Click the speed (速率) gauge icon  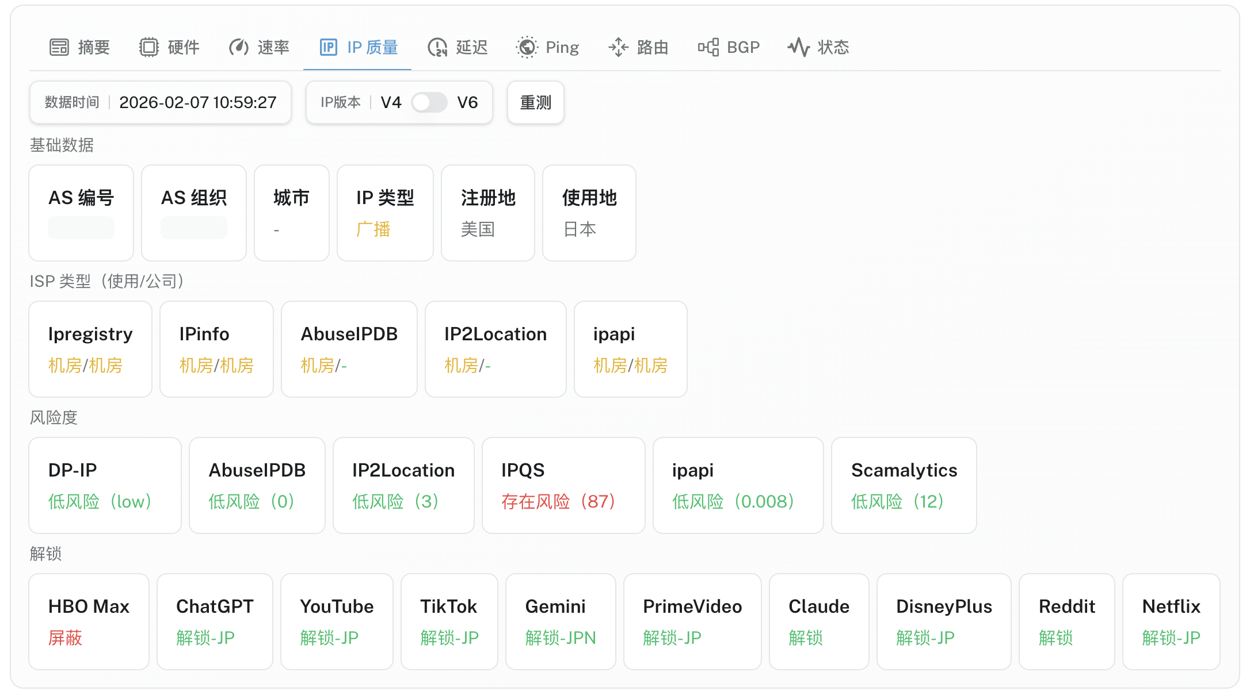238,47
